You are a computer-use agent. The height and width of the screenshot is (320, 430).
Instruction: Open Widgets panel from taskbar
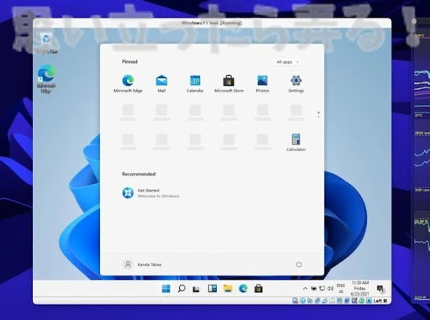tap(212, 288)
